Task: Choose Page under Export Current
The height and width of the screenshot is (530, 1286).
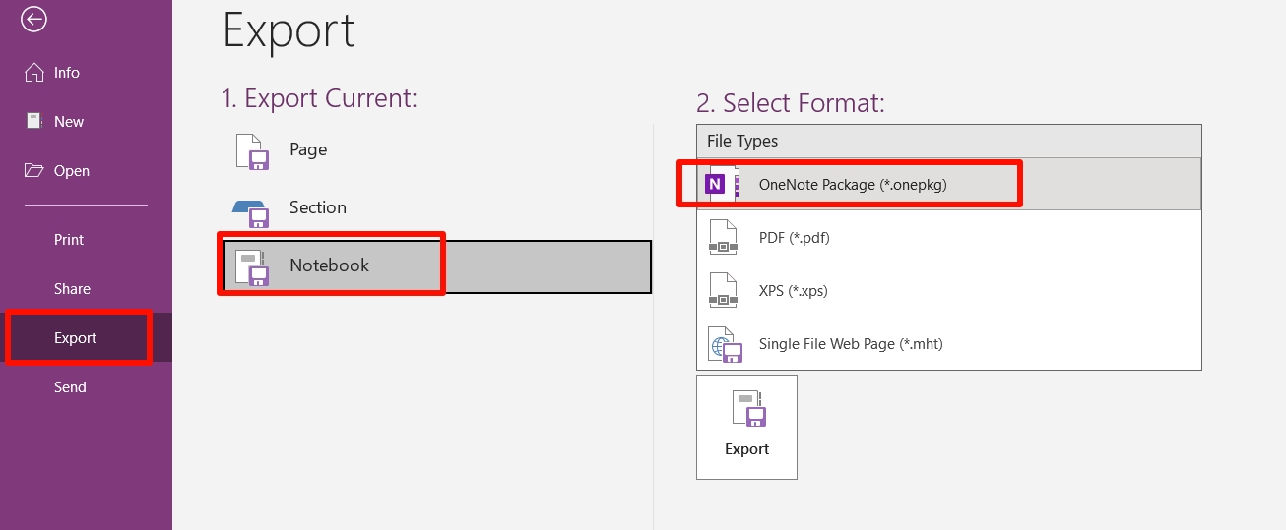Action: (436, 150)
